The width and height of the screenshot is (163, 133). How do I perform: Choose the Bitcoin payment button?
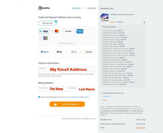click(89, 52)
